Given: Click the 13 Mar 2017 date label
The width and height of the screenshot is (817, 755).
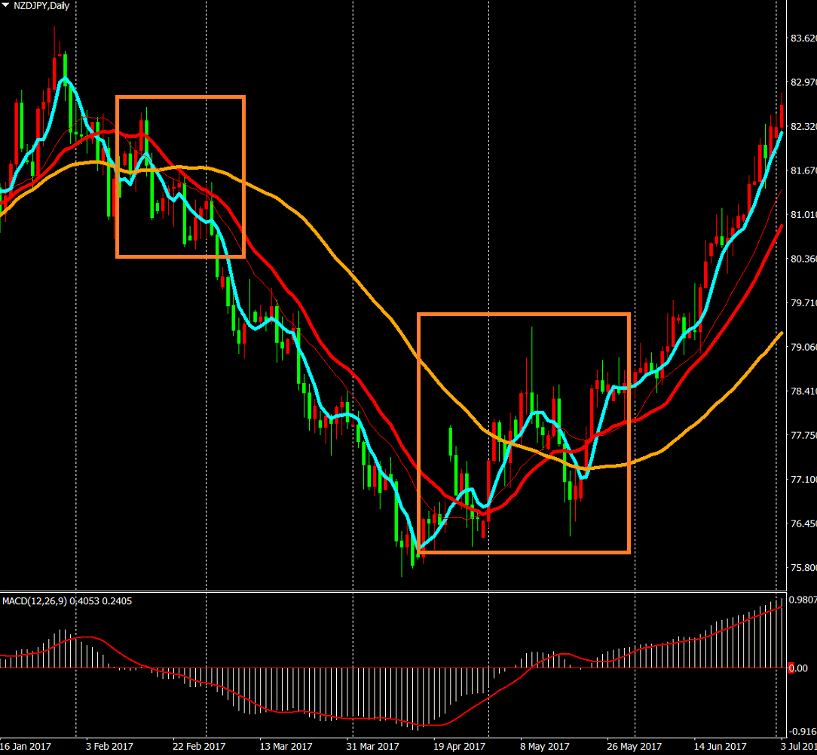Looking at the screenshot, I should click(286, 746).
